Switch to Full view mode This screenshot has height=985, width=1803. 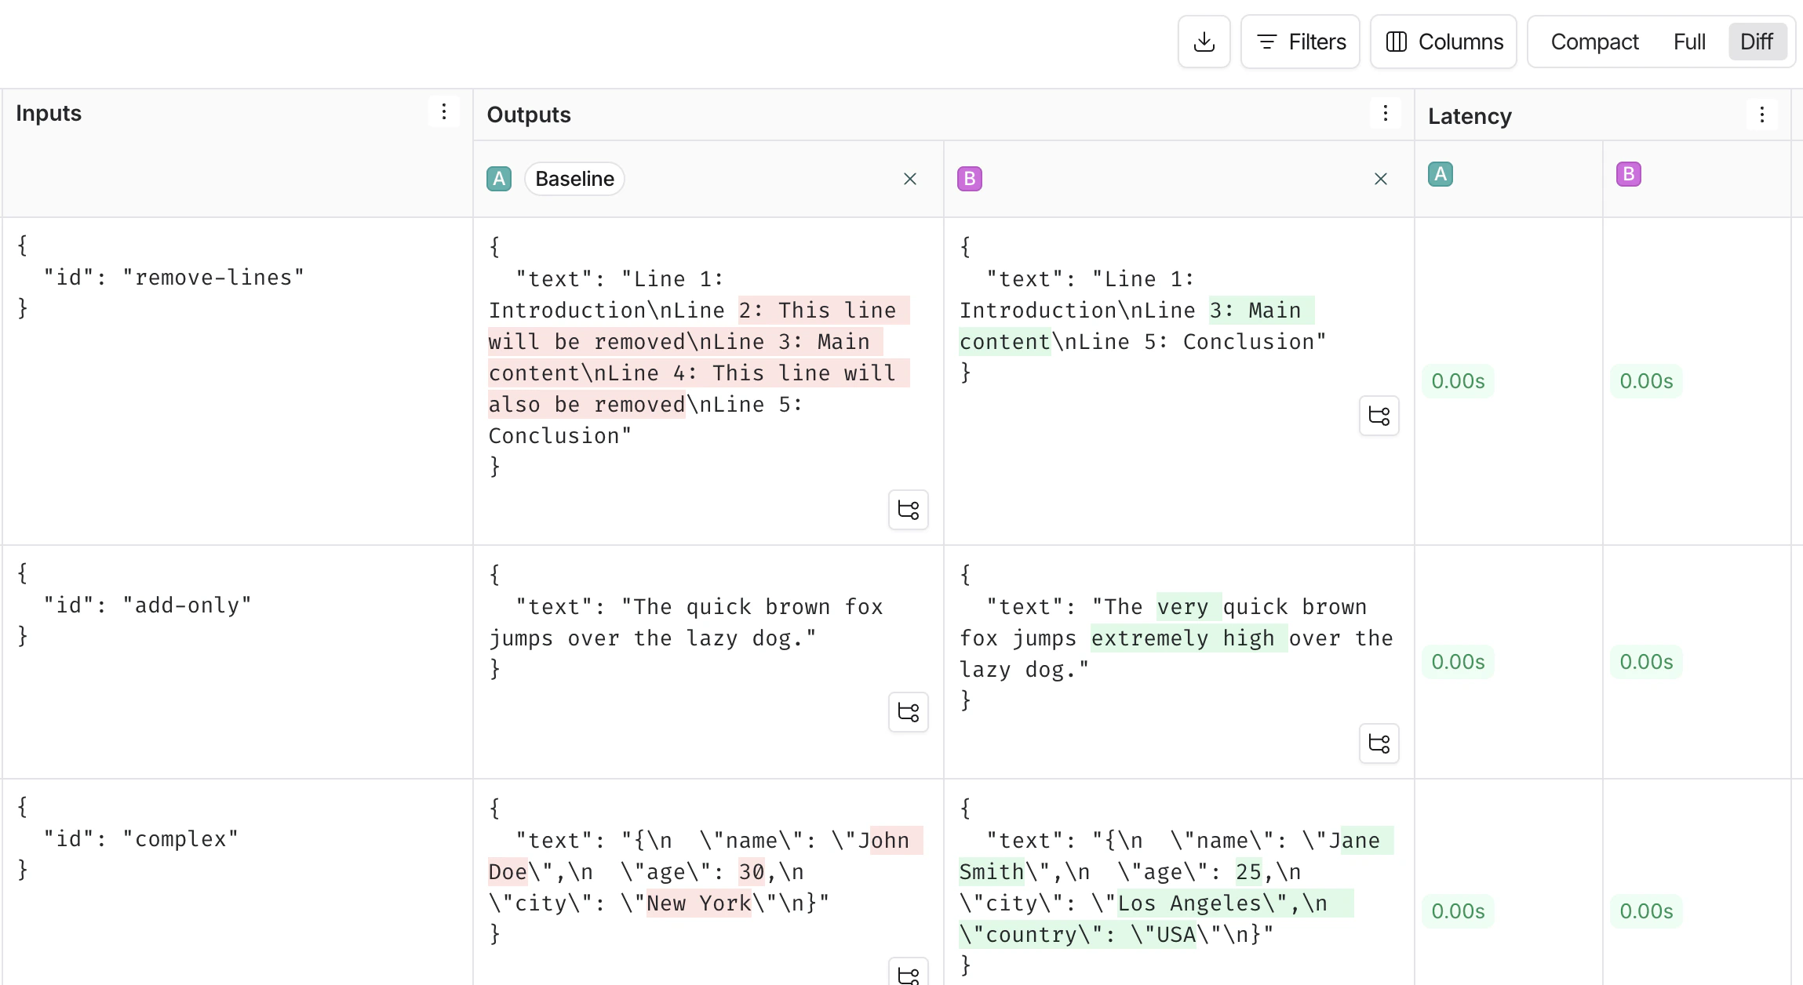(x=1689, y=42)
